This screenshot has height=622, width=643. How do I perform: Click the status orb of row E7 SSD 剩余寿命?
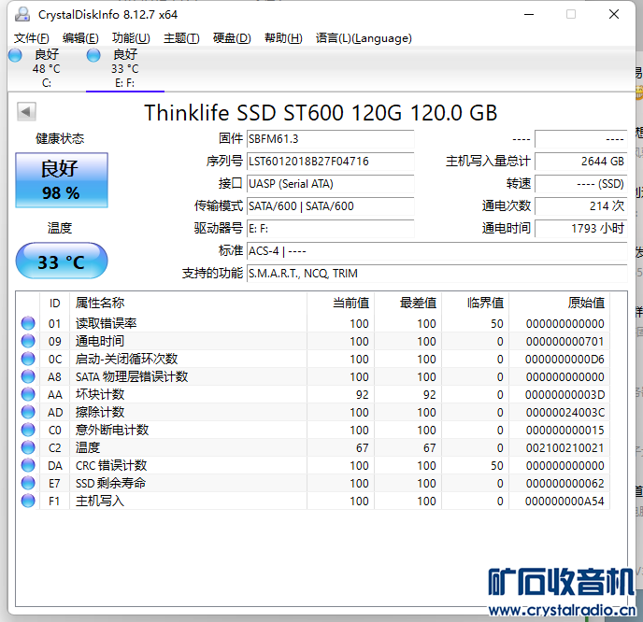pyautogui.click(x=28, y=483)
